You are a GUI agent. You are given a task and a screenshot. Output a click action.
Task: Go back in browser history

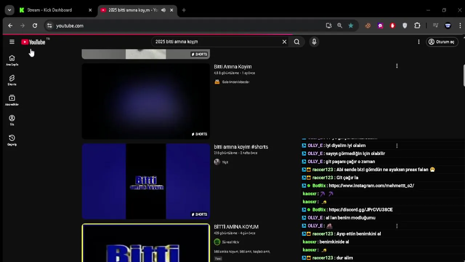tap(10, 25)
